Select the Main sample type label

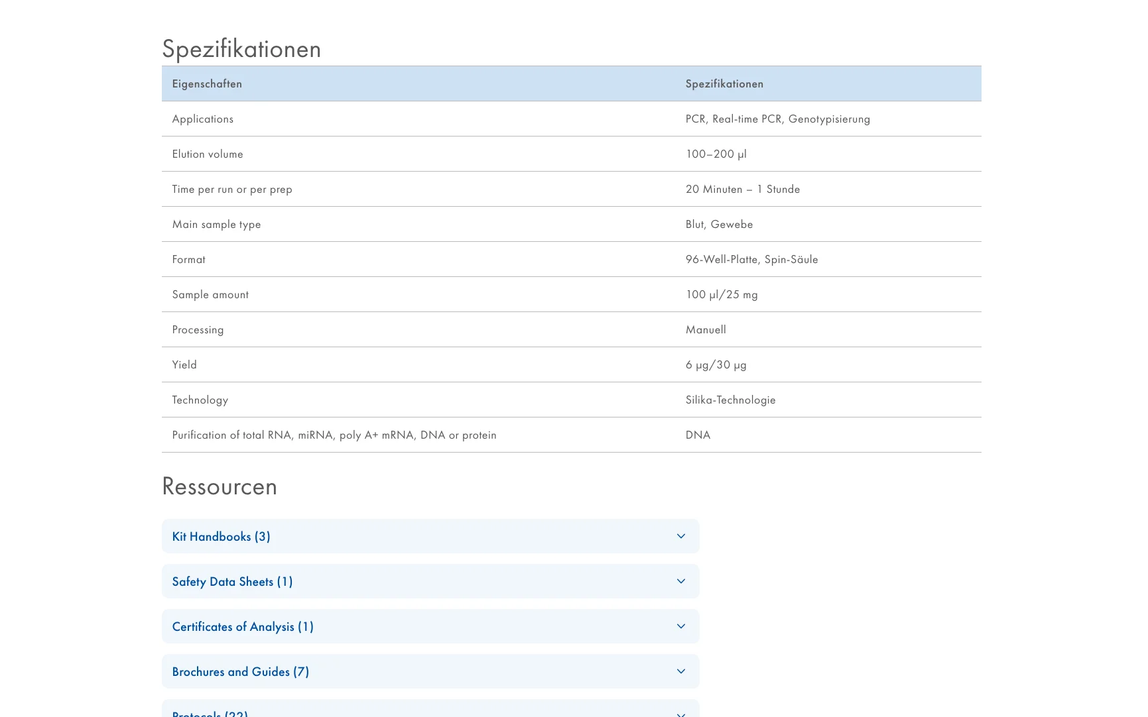pos(216,225)
